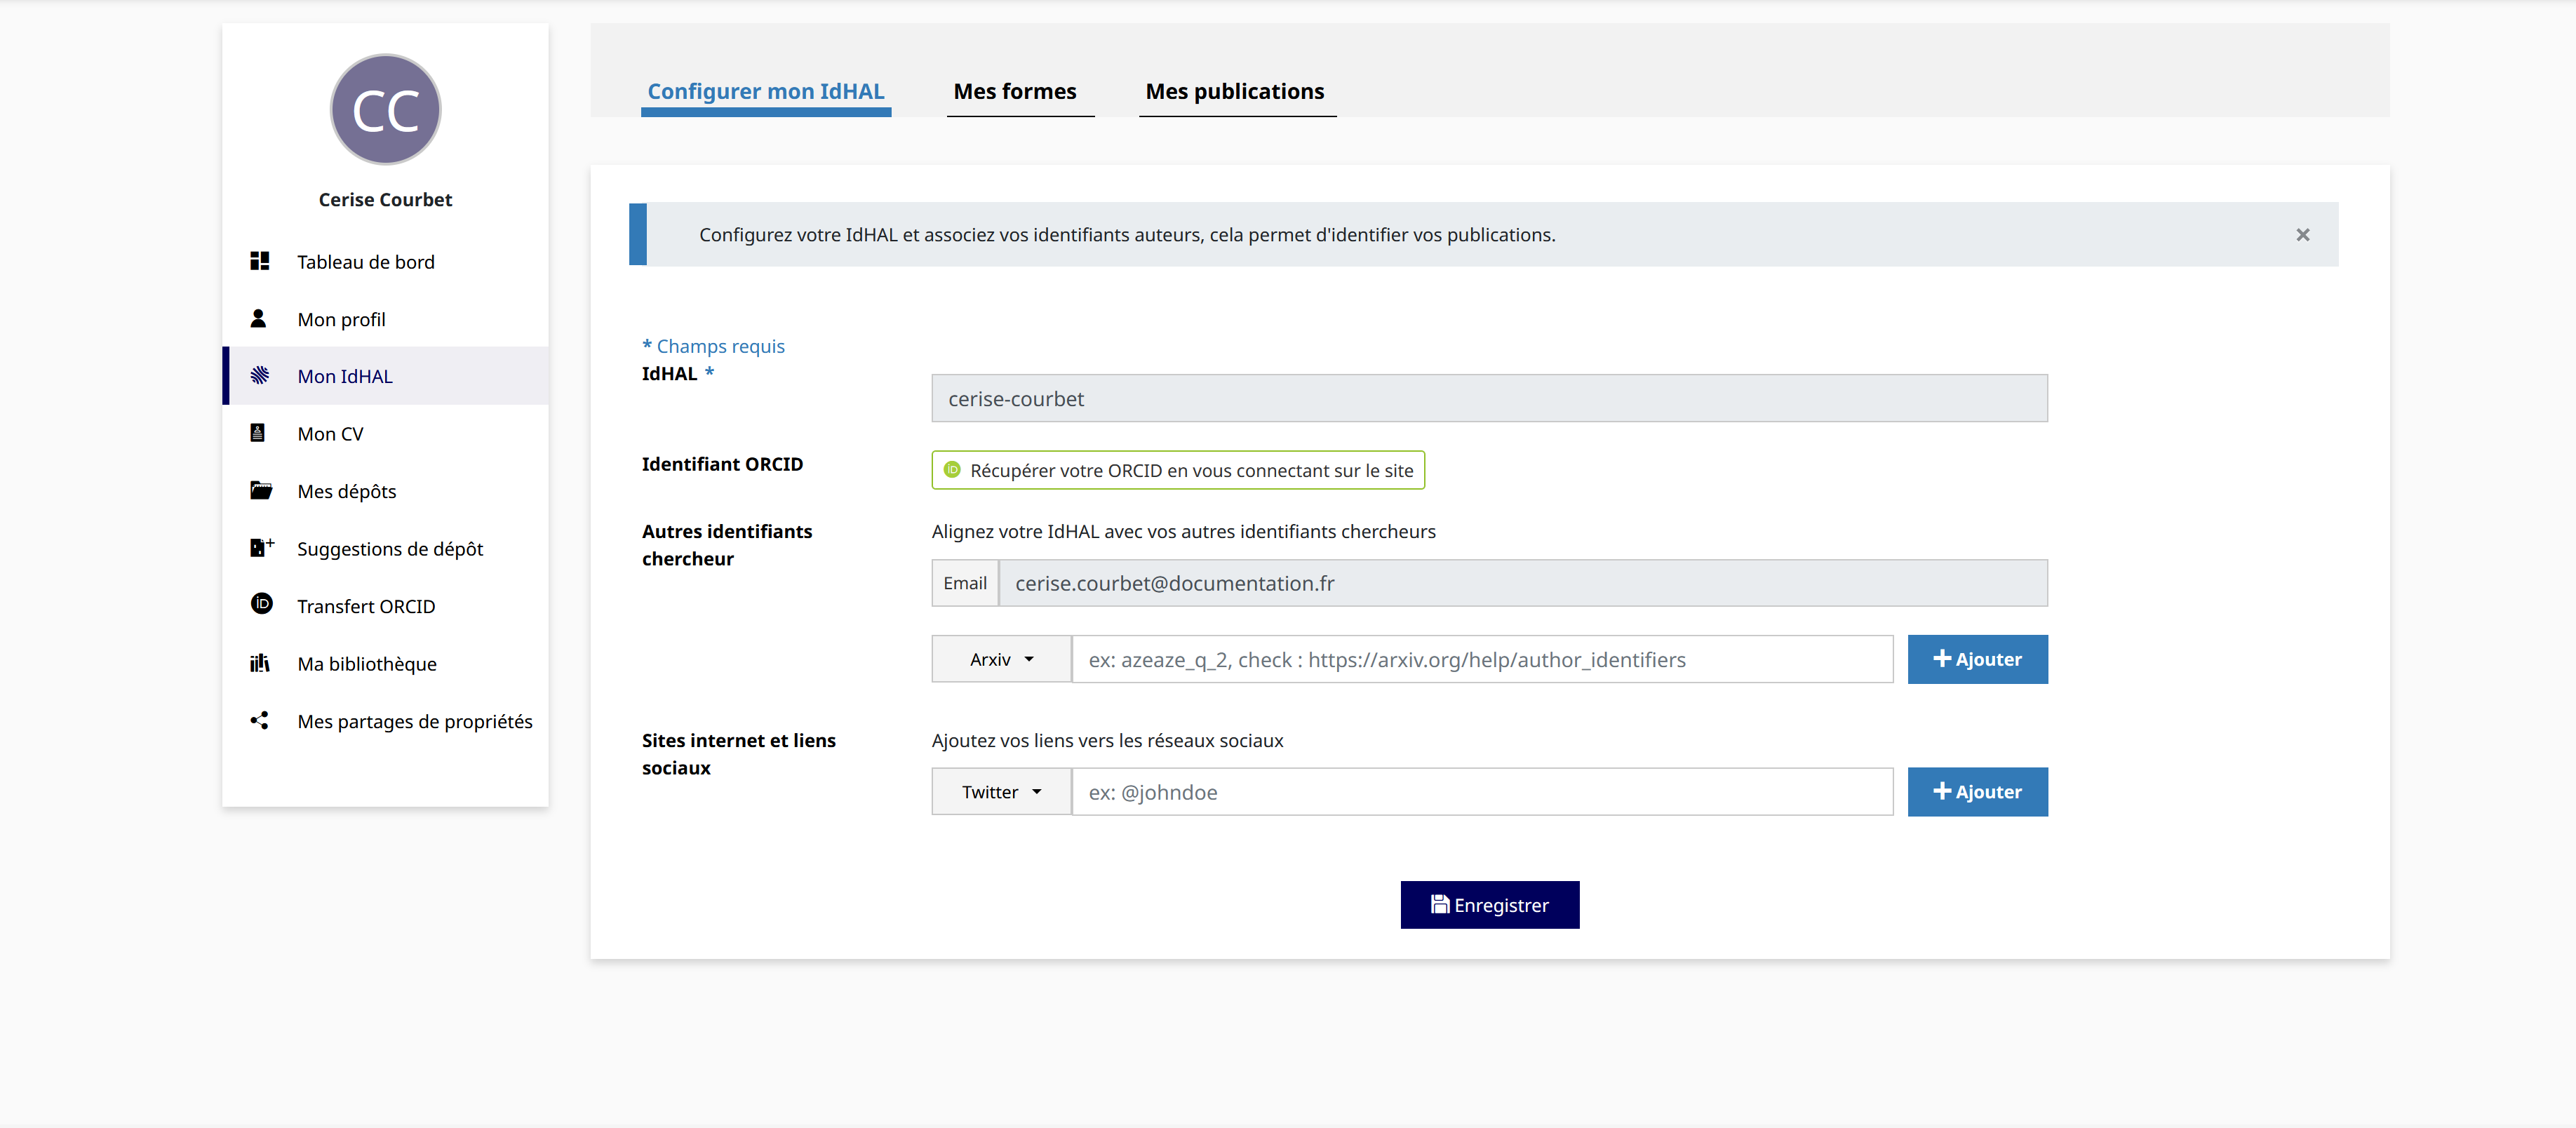
Task: Click the Mon CV document icon
Action: (258, 433)
